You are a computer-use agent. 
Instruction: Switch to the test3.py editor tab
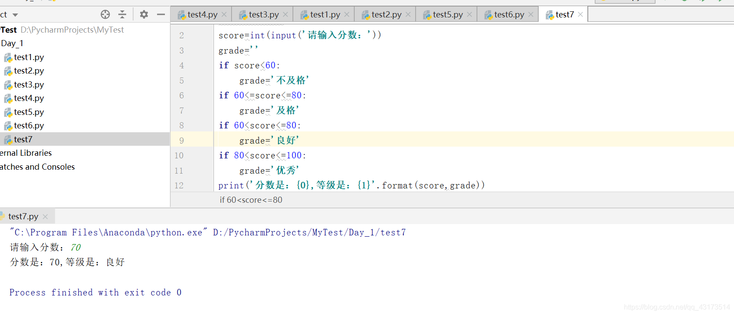coord(264,14)
